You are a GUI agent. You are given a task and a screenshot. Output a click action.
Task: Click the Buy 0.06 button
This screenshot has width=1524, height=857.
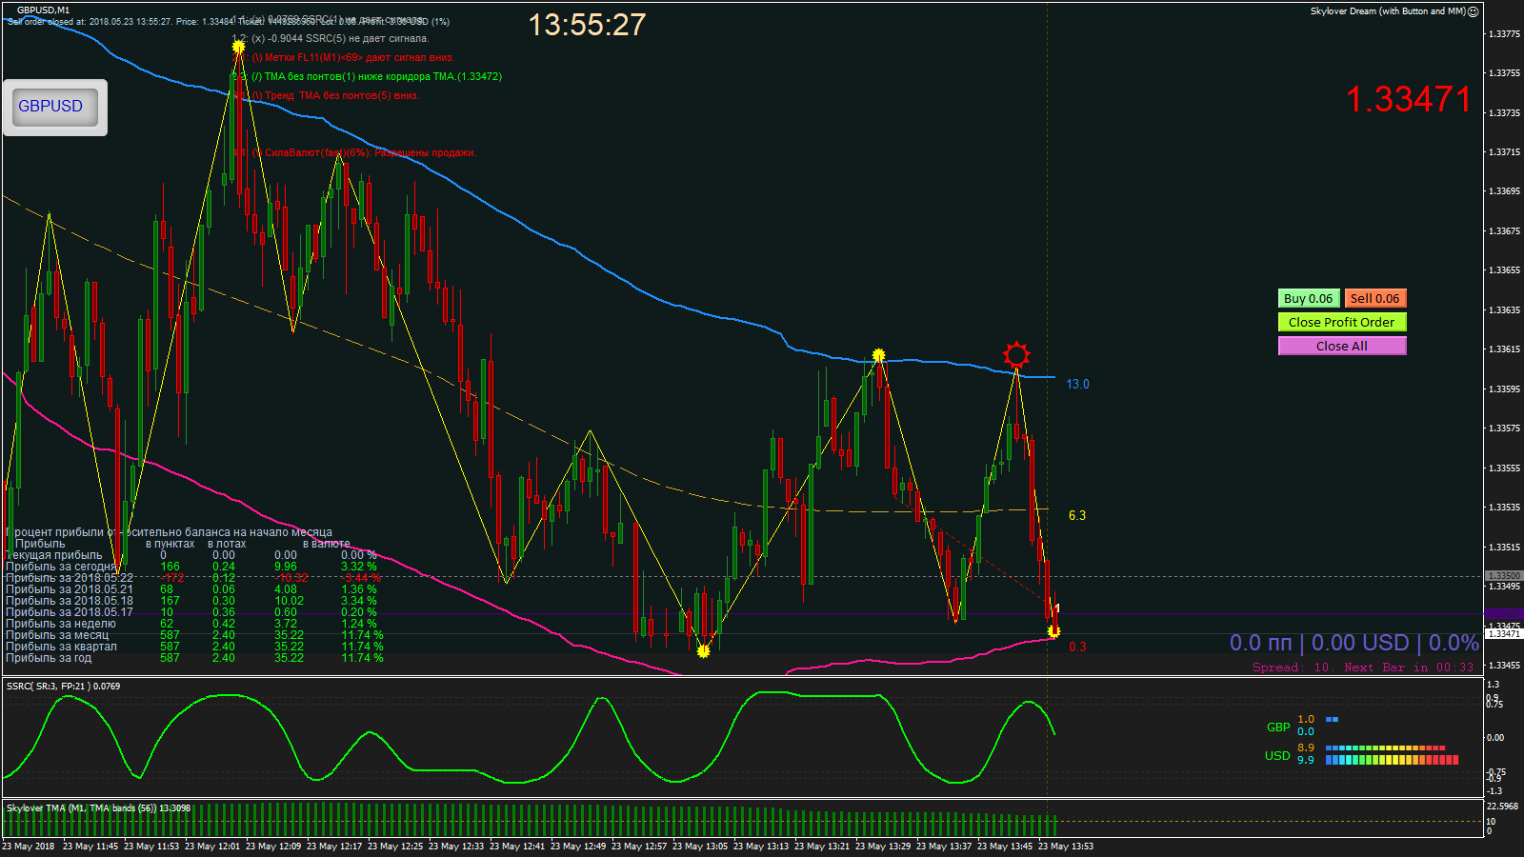(1308, 298)
